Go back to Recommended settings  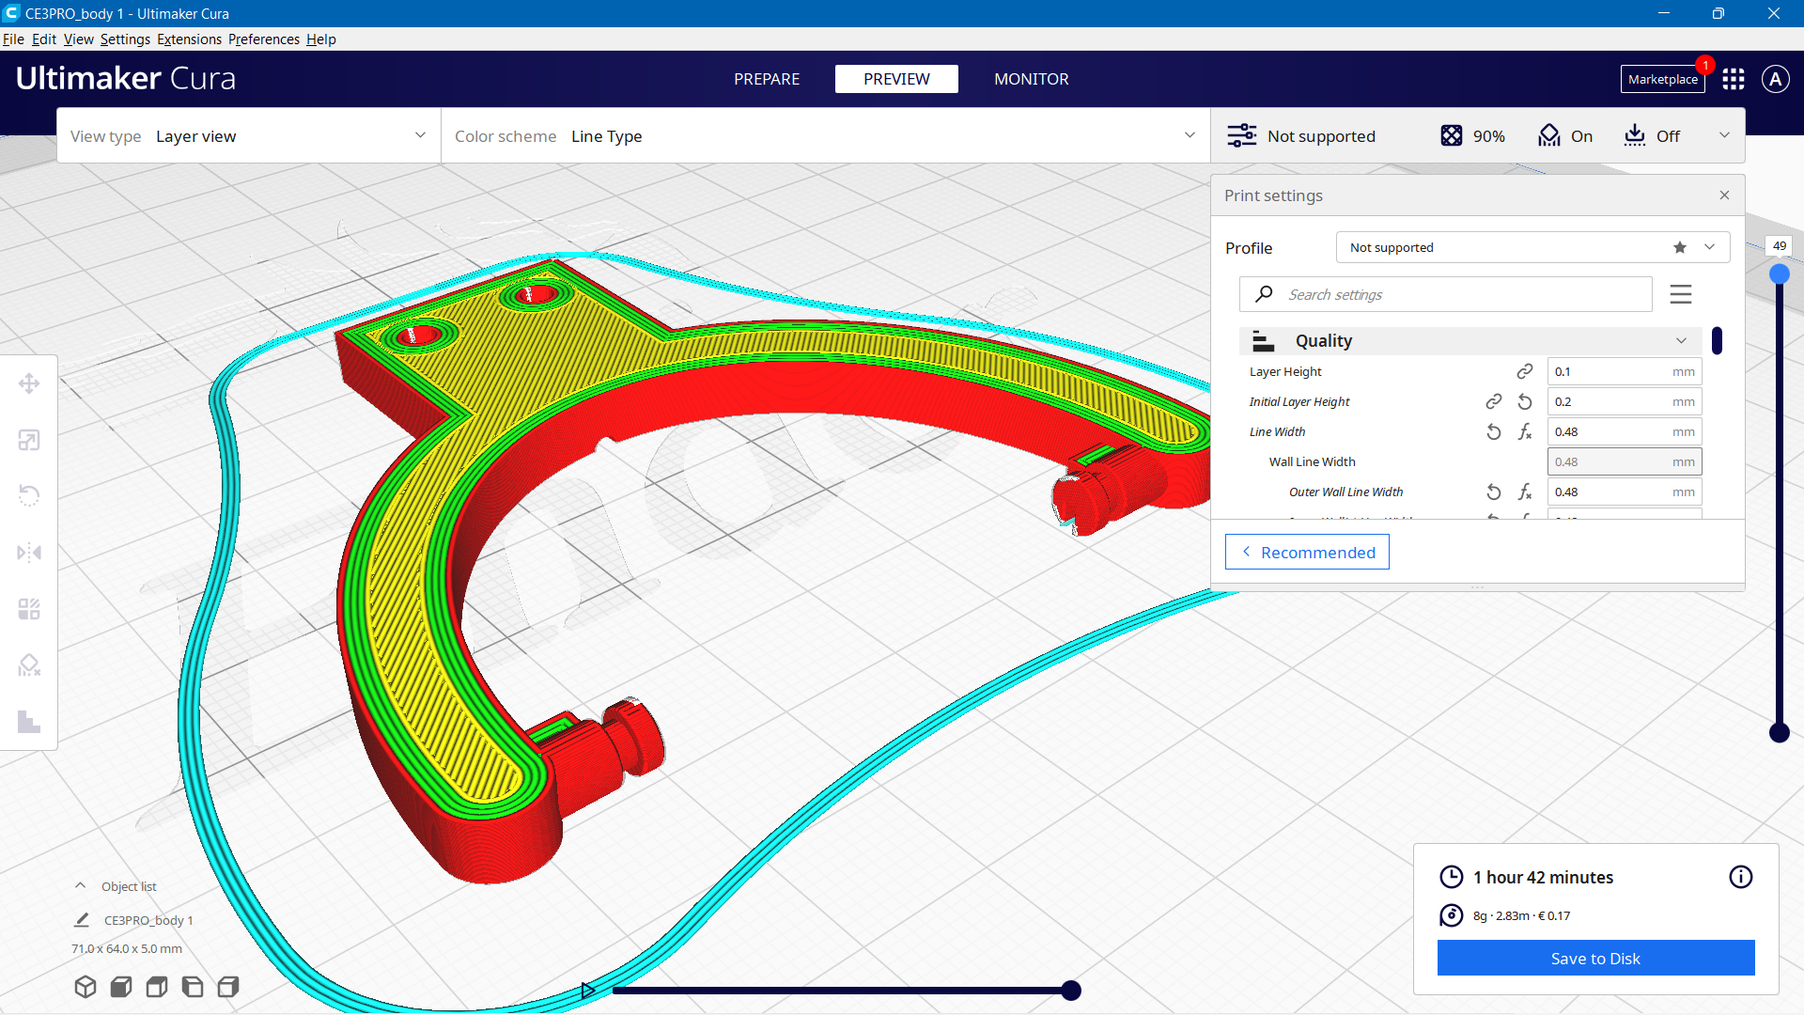(x=1307, y=552)
